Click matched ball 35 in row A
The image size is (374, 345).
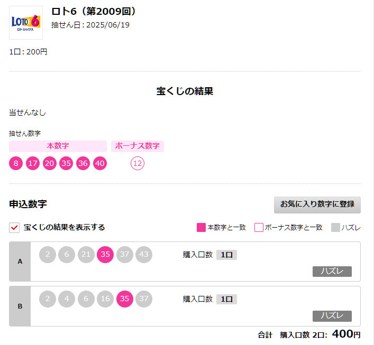(105, 255)
